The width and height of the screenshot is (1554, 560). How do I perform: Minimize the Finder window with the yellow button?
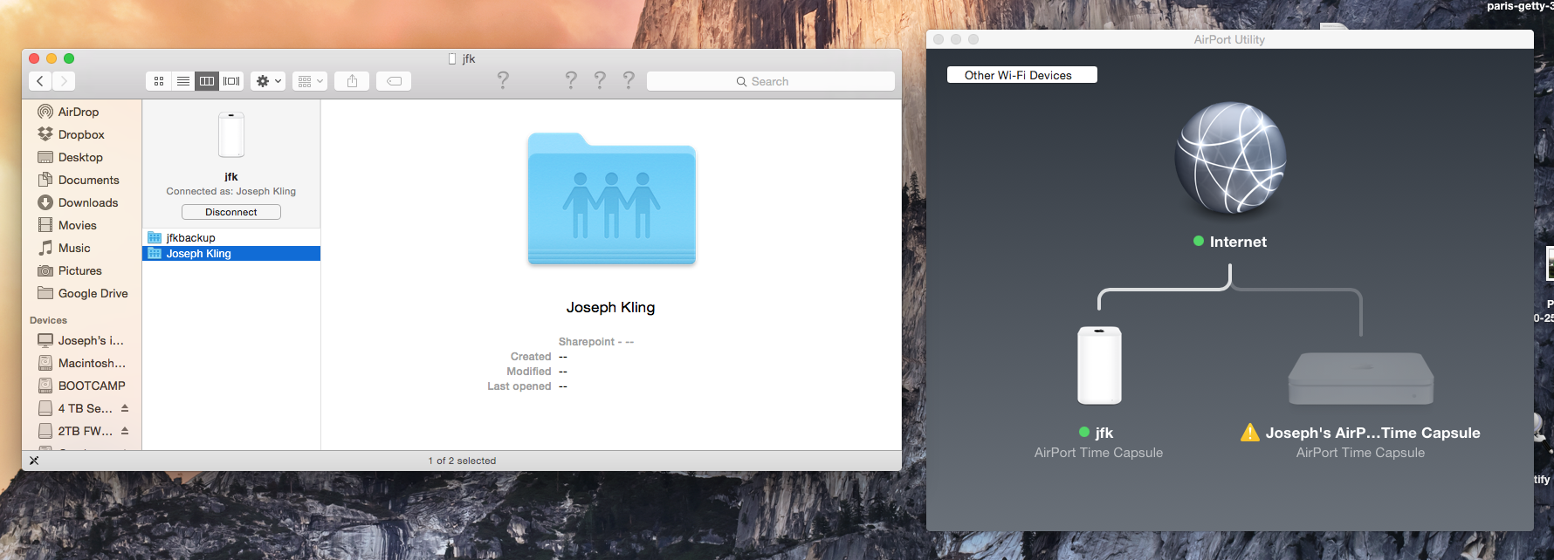tap(52, 58)
